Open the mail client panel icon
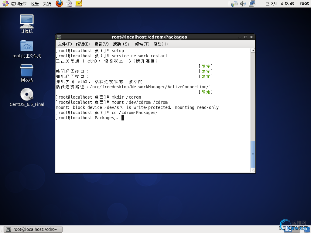 69,4
